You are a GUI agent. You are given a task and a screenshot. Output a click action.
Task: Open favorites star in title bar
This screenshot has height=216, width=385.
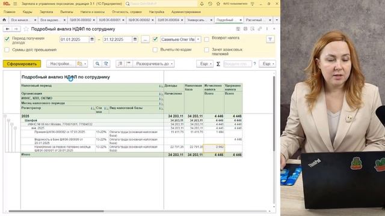point(218,4)
